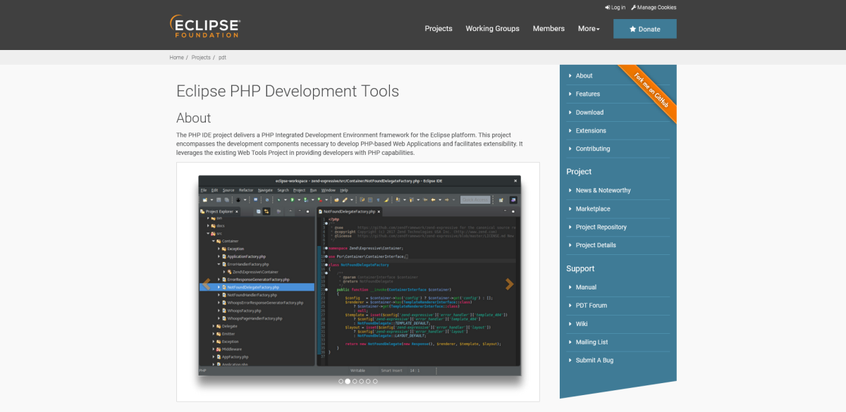Go to the Download page
The width and height of the screenshot is (846, 412).
pyautogui.click(x=589, y=112)
